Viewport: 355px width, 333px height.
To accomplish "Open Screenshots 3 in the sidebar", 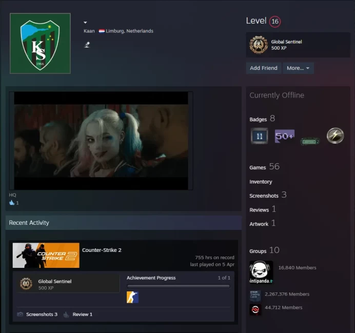I will 268,195.
